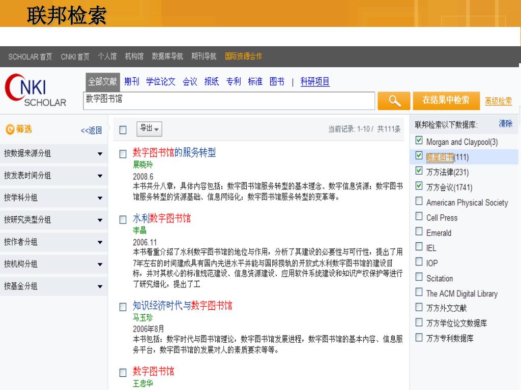This screenshot has width=521, height=390.
Task: Click the record count text 共111条
Action: [389, 129]
